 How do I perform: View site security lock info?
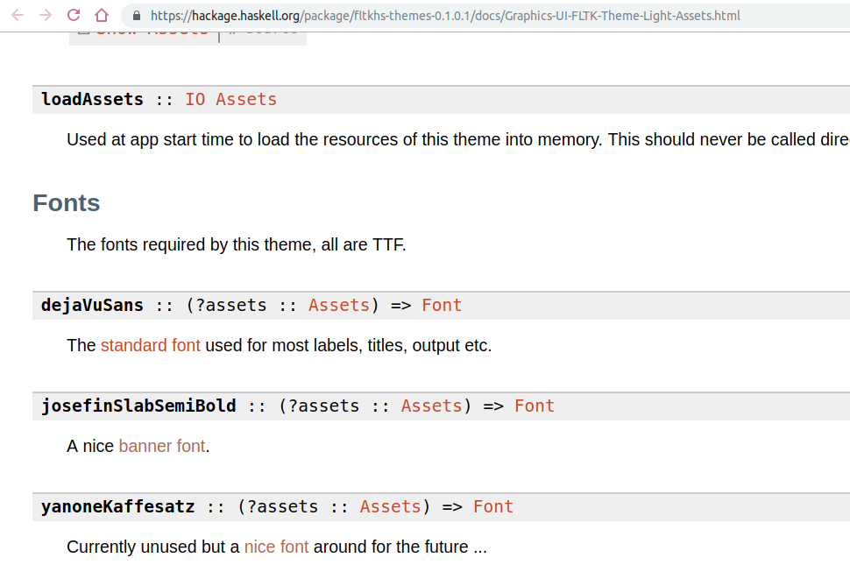138,16
